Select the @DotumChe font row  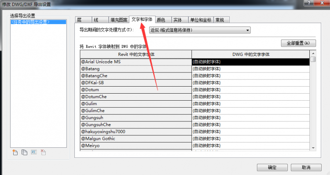pos(136,97)
